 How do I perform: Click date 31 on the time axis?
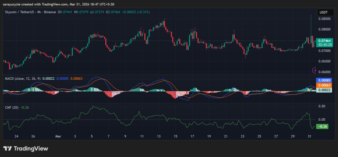click(x=309, y=136)
